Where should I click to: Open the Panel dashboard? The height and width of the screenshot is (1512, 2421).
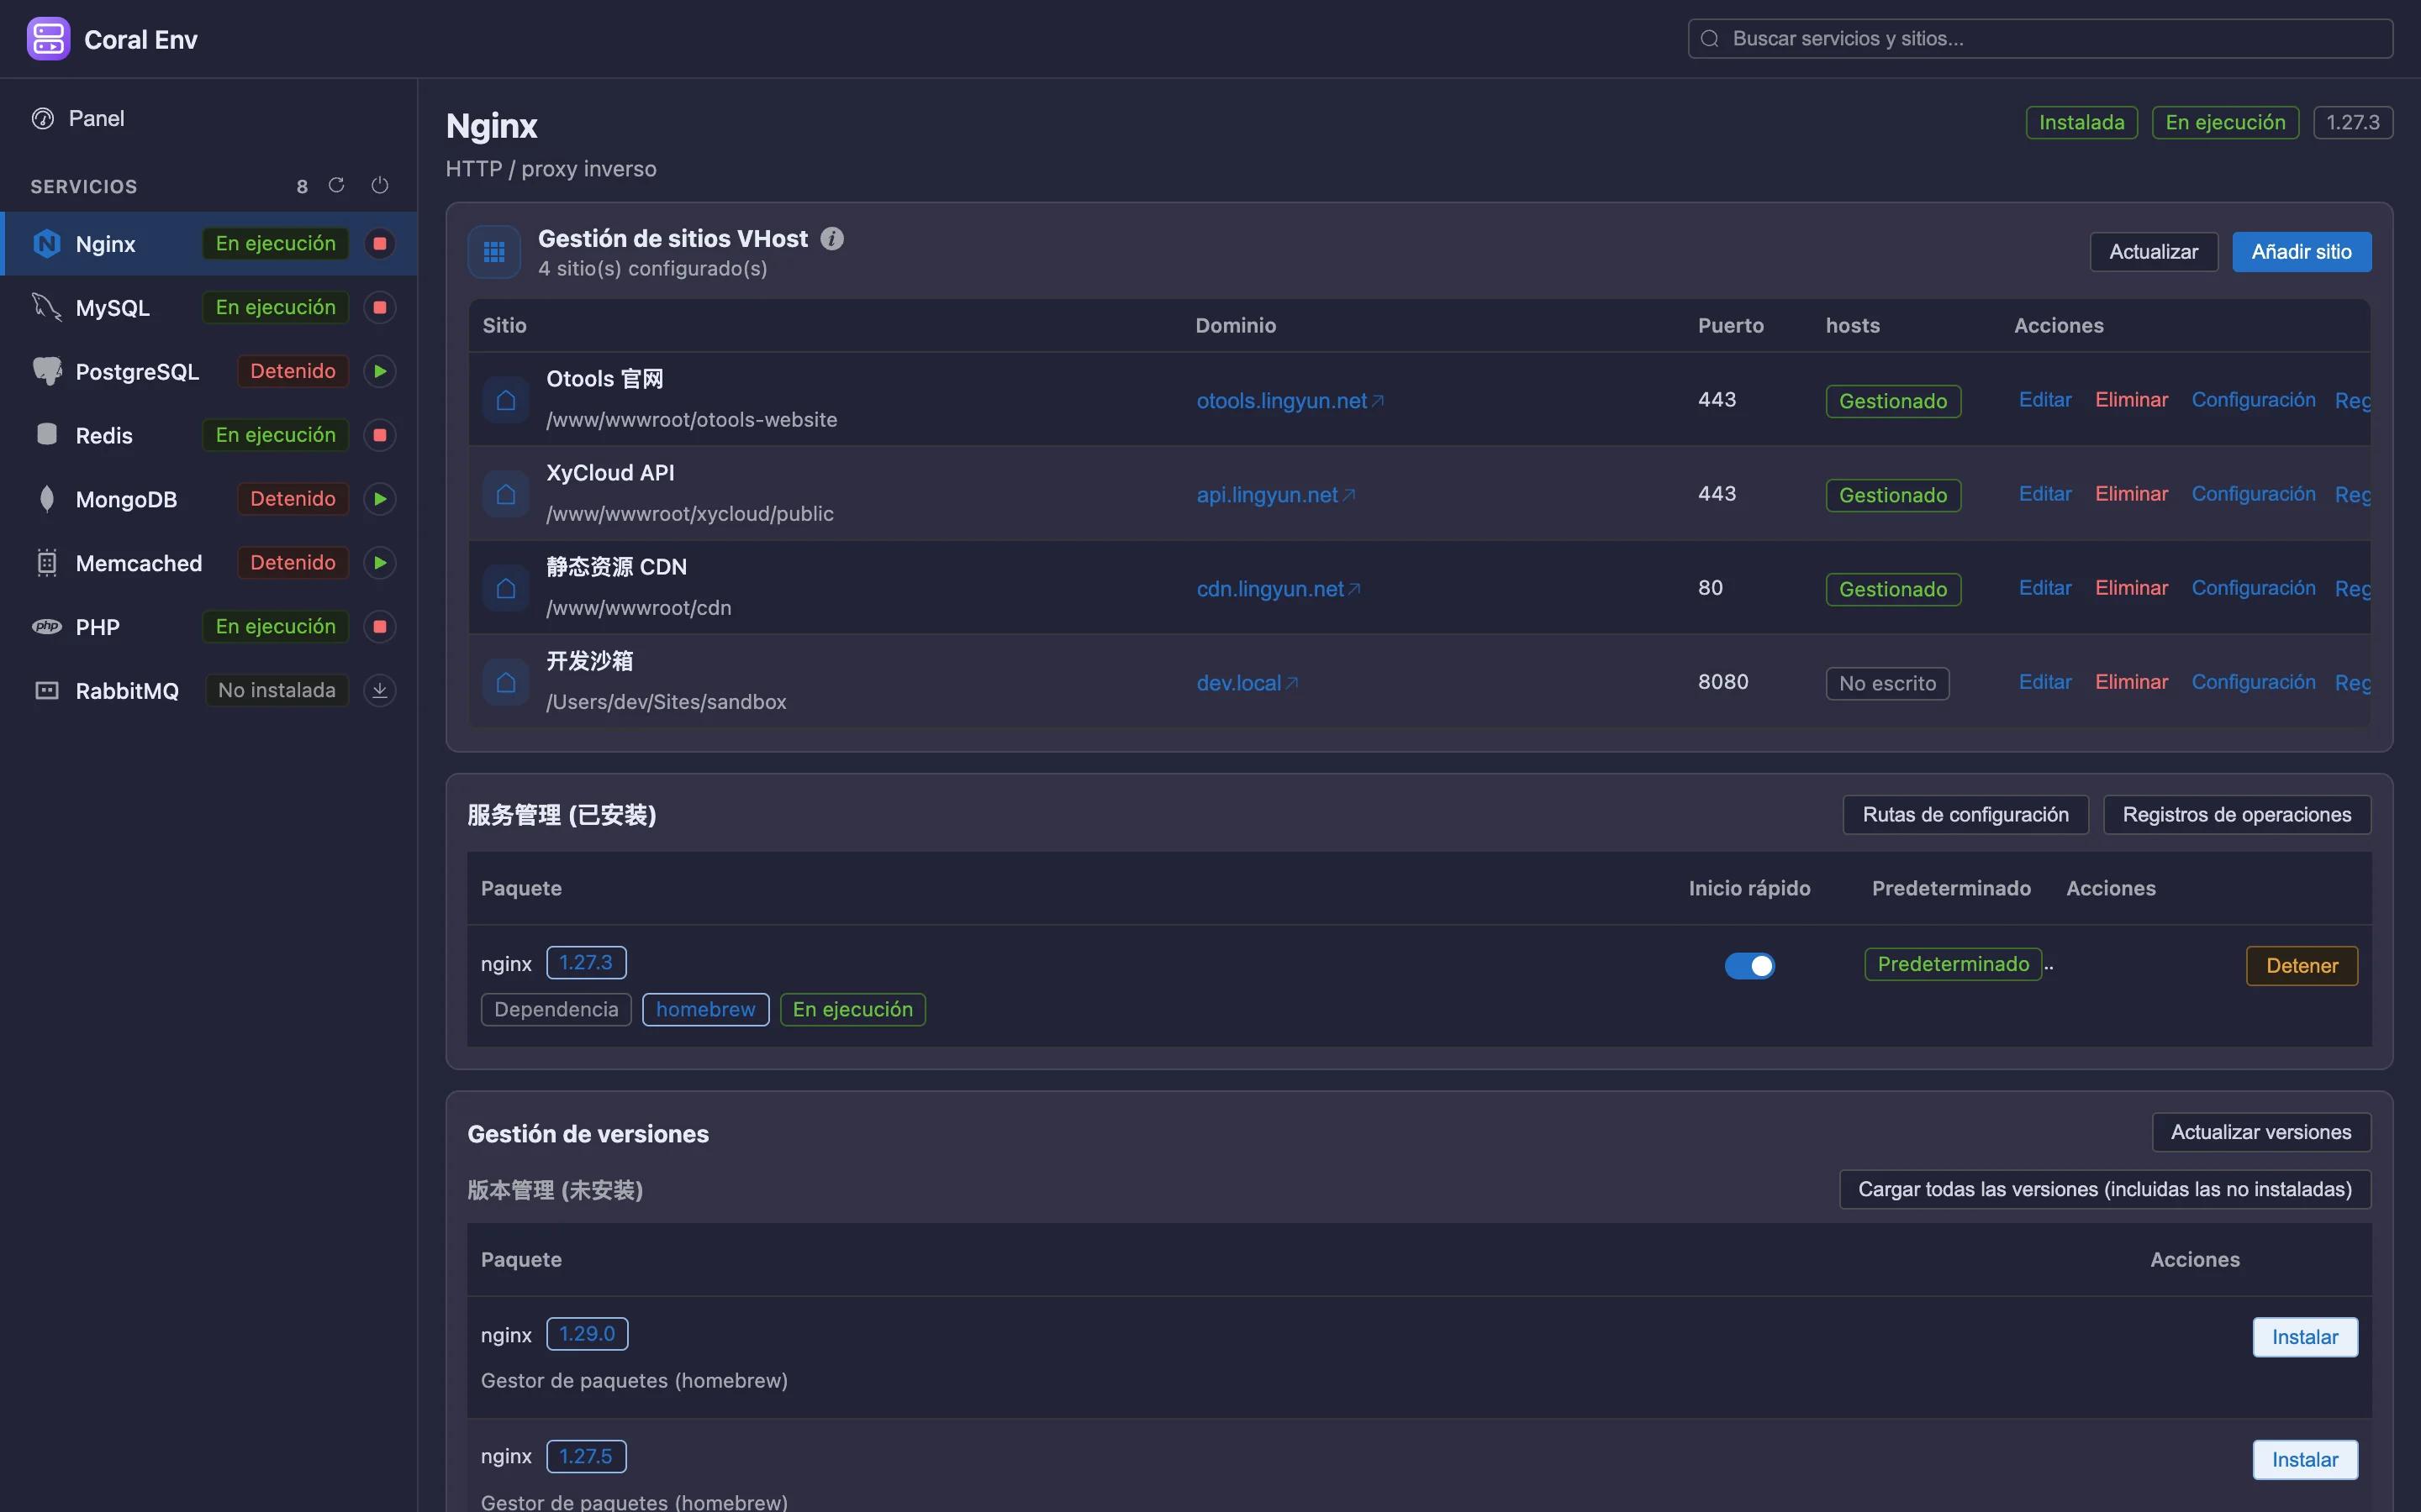coord(209,118)
